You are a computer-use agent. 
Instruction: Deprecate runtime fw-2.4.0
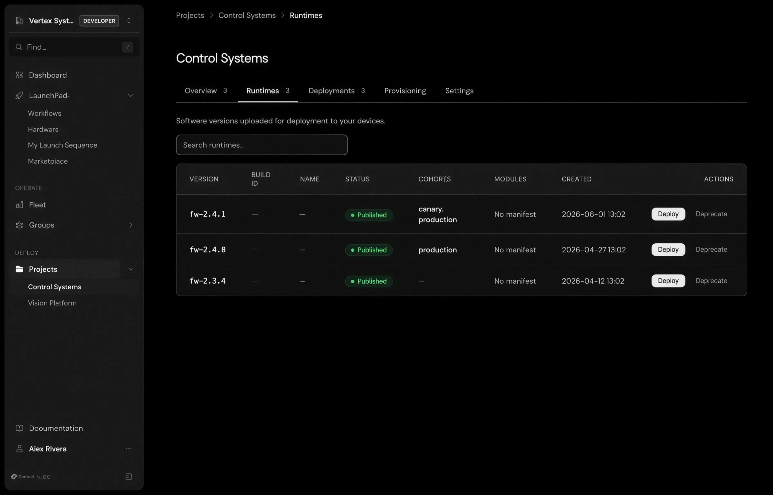pos(711,249)
